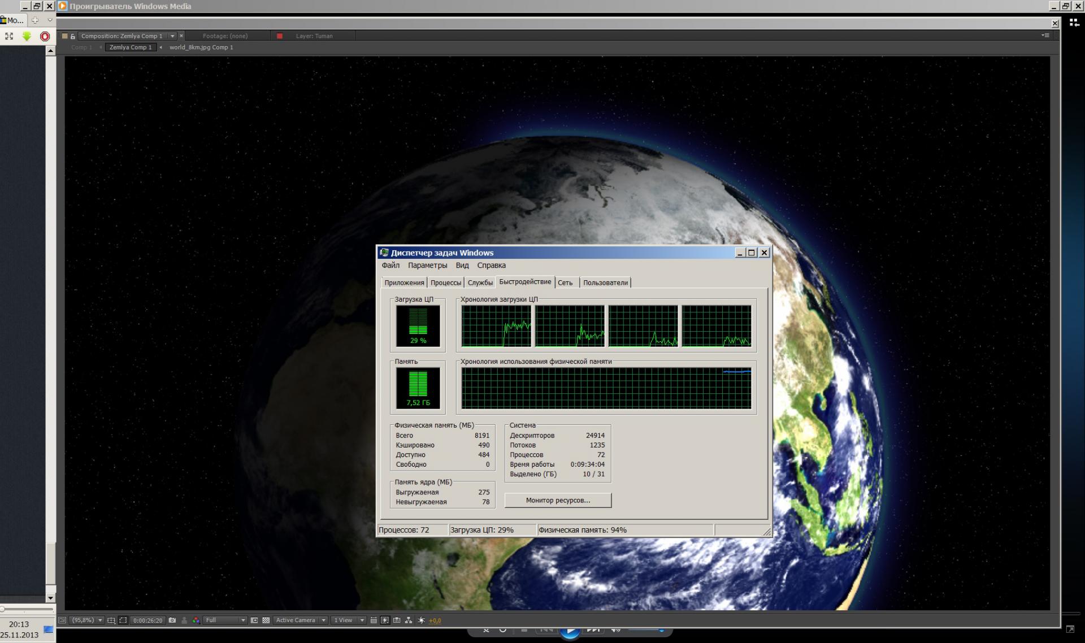Open the Composition: Zemlya Comp 1 dropdown arrow
This screenshot has height=643, width=1085.
coord(172,36)
